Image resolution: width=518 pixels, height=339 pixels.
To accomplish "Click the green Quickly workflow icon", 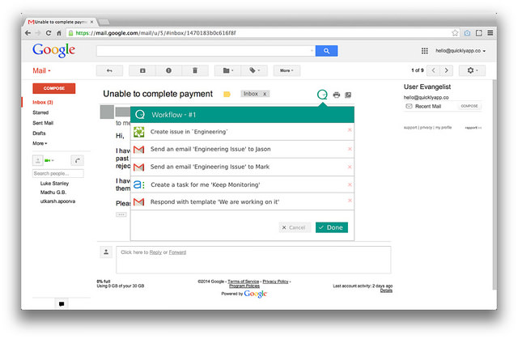I will [322, 95].
